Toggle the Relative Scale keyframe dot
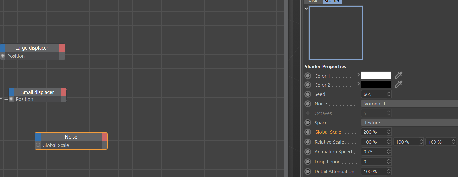The image size is (458, 177). (x=308, y=142)
